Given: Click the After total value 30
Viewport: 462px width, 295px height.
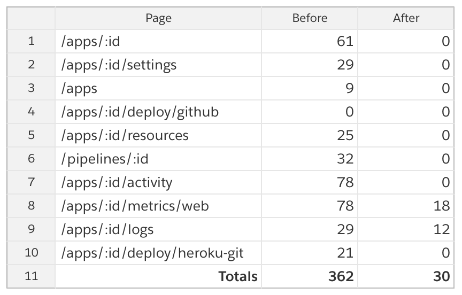Looking at the screenshot, I should pos(406,276).
